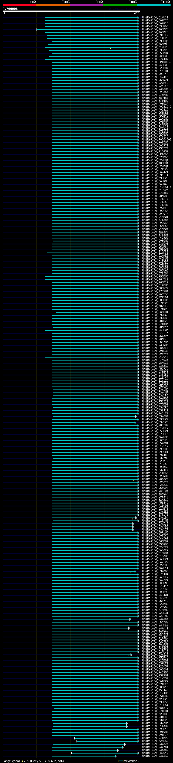173x763 pixels.
Task: Click label UniRef100_C3W1B4
Action: pyautogui.click(x=155, y=518)
